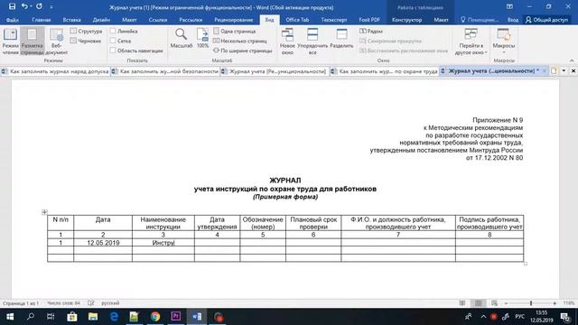Image resolution: width=578 pixels, height=325 pixels.
Task: Open the Windows Start menu
Action: point(10,317)
